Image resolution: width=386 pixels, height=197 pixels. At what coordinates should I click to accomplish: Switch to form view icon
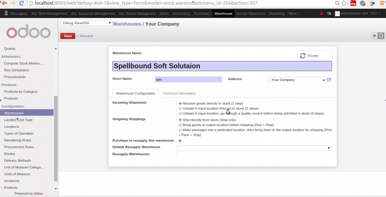pyautogui.click(x=381, y=36)
